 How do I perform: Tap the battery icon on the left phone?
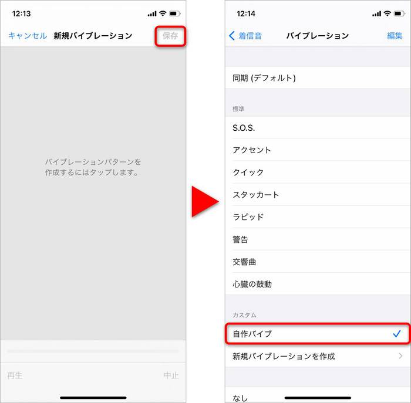coord(174,13)
